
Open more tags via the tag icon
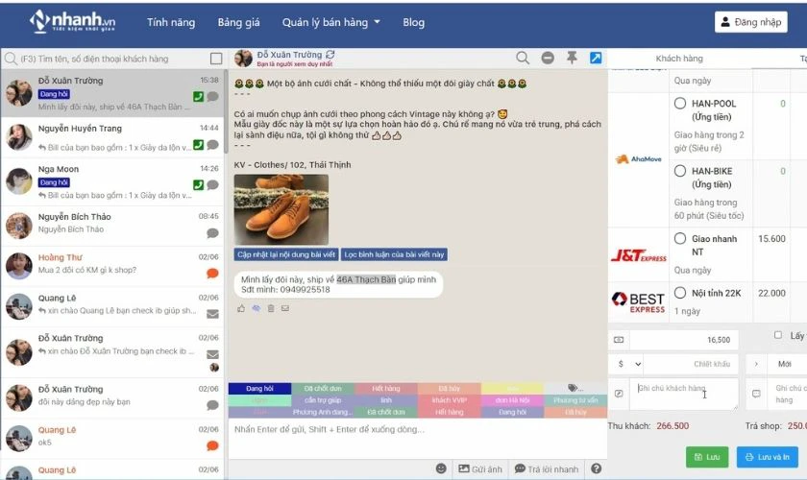pyautogui.click(x=575, y=388)
